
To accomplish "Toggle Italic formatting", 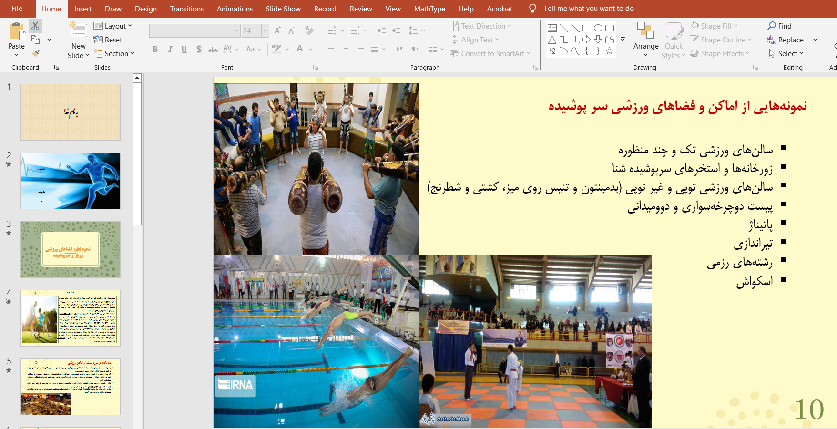I will 170,49.
